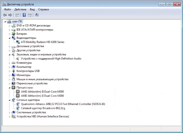Image resolution: width=183 pixels, height=133 pixels.
Task: Open Help via blue question mark icon
Action: [x=24, y=15]
